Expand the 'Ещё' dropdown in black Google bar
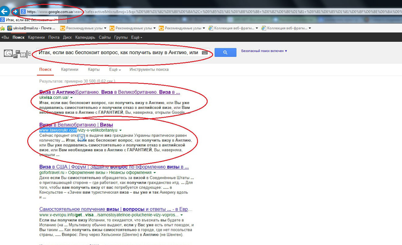 click(137, 38)
